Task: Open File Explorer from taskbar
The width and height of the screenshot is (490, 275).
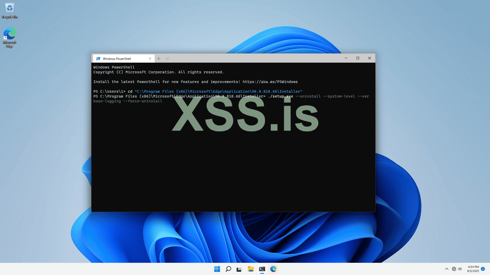Action: point(251,269)
